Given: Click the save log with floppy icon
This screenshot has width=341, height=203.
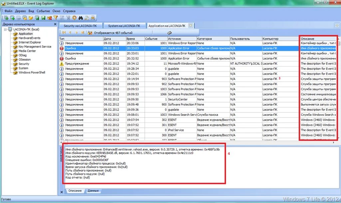Looking at the screenshot, I should tap(37, 18).
